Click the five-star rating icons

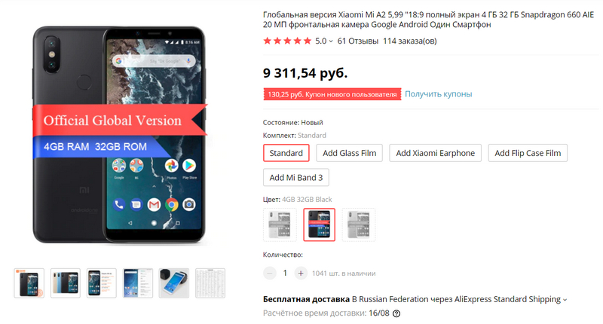tap(287, 41)
